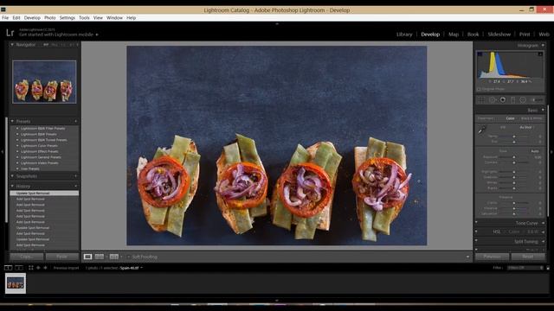Set Navigator zoom to FIT
The height and width of the screenshot is (311, 554).
tap(46, 45)
